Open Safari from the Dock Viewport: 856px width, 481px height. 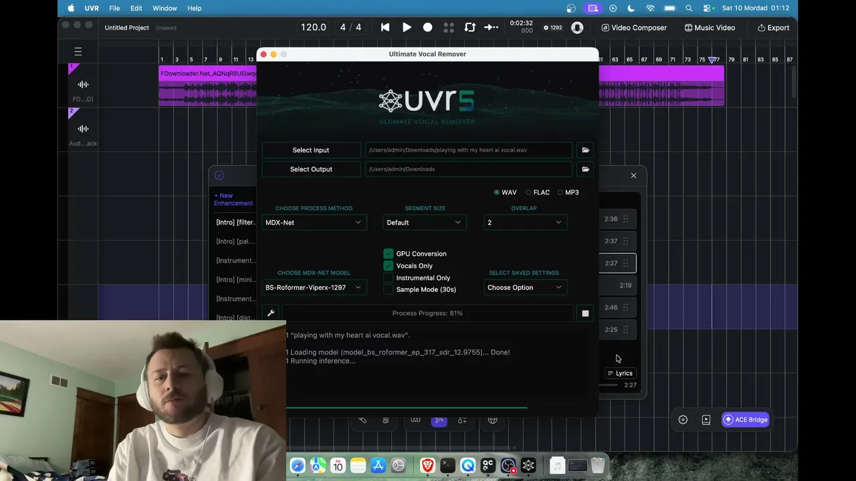298,466
